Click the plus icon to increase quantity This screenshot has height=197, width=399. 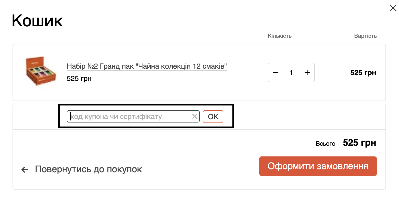(x=307, y=72)
